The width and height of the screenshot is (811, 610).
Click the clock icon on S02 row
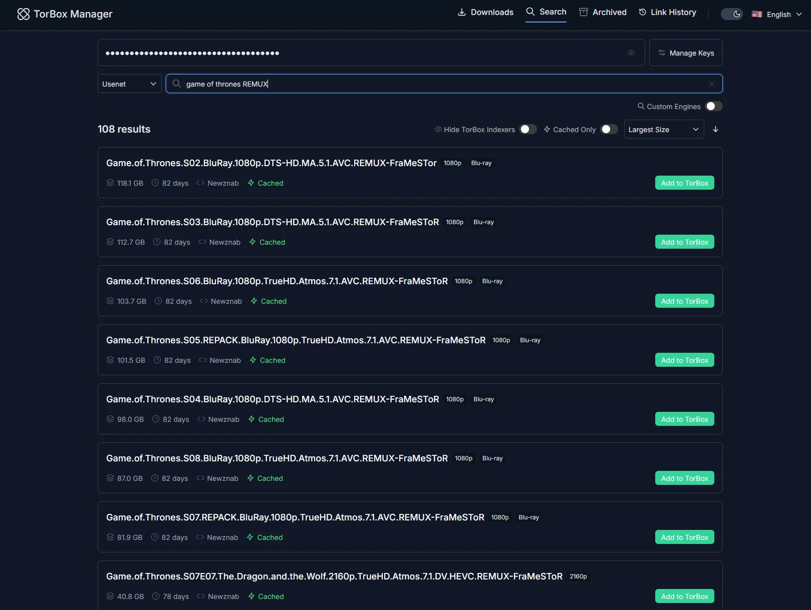coord(155,183)
